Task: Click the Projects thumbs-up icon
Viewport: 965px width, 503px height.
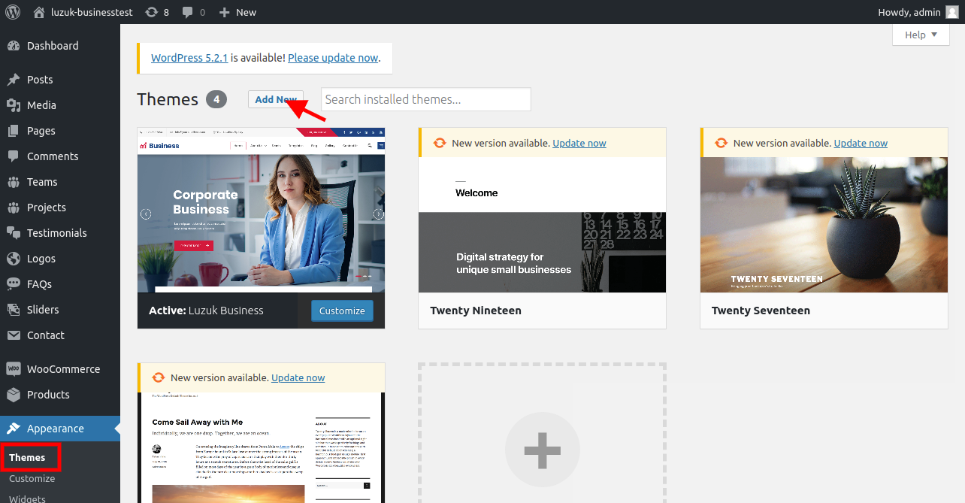Action: coord(14,208)
